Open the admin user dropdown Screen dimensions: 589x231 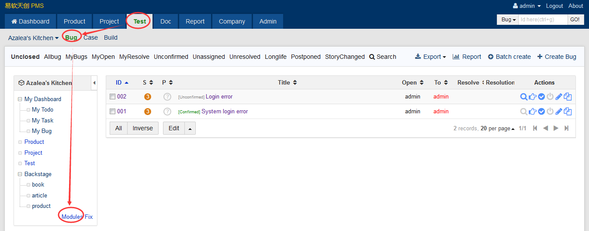point(527,6)
